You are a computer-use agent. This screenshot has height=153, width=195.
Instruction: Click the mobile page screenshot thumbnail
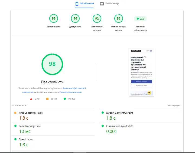[141, 72]
